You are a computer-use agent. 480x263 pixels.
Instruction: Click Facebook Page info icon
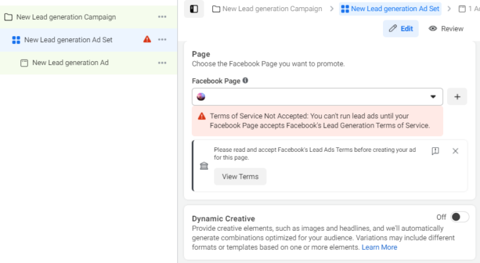click(x=245, y=81)
